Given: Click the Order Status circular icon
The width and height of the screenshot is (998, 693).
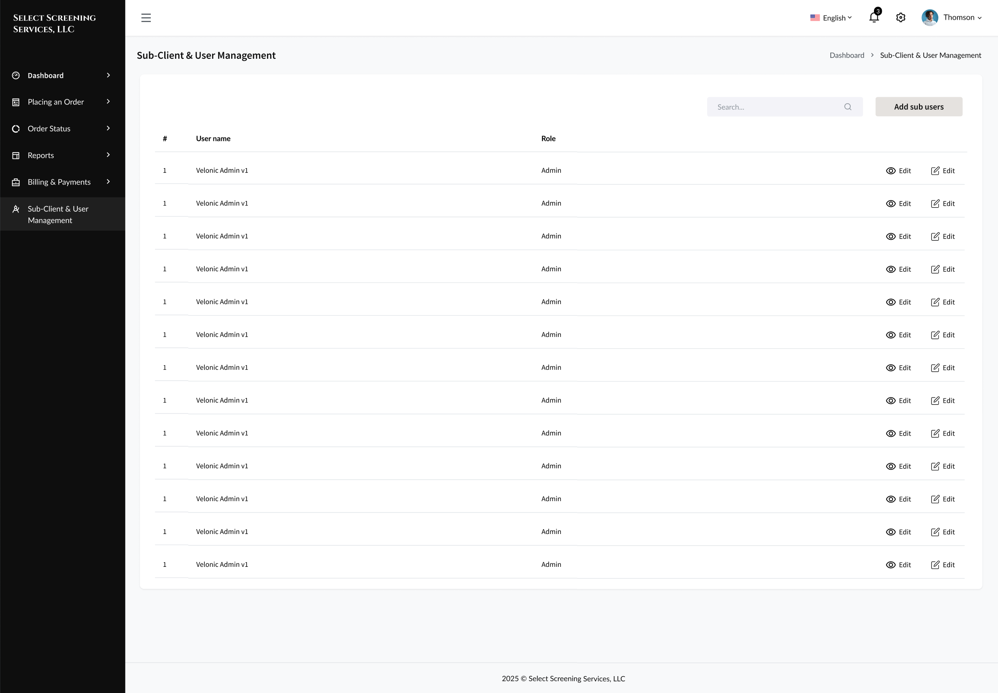Looking at the screenshot, I should 16,128.
